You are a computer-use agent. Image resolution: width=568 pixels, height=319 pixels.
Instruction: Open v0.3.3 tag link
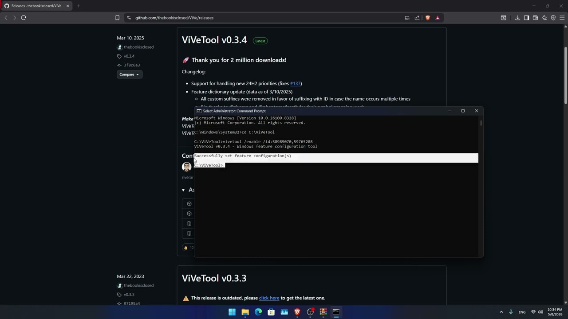tap(129, 295)
